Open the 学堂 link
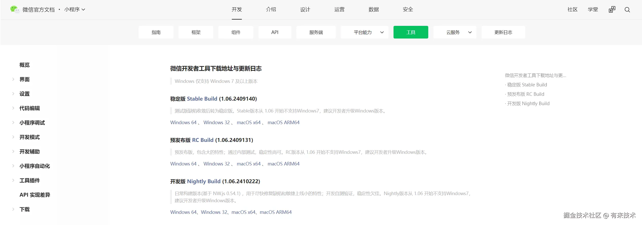The height and width of the screenshot is (225, 642). (x=593, y=9)
